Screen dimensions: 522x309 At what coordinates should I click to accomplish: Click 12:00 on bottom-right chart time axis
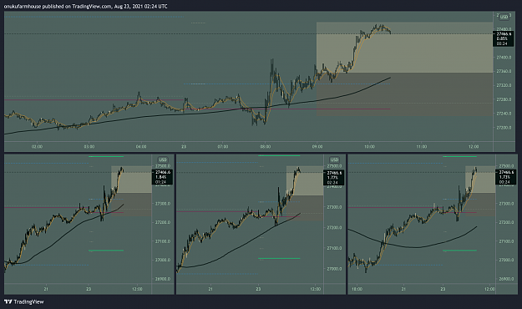click(x=489, y=289)
